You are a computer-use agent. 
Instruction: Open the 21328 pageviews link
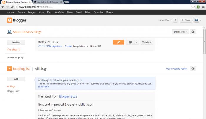54,46
